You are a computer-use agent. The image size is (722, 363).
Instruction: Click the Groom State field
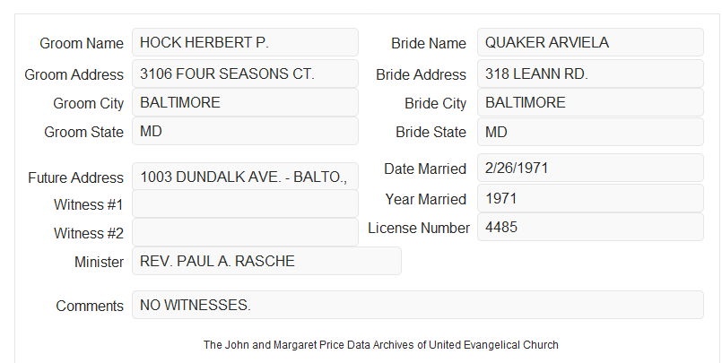(245, 131)
